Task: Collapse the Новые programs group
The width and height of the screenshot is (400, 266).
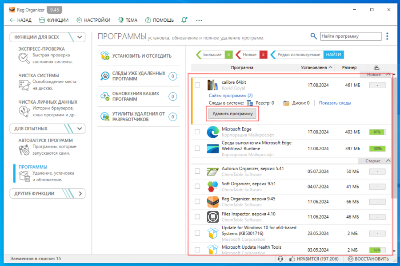Action: [x=388, y=74]
